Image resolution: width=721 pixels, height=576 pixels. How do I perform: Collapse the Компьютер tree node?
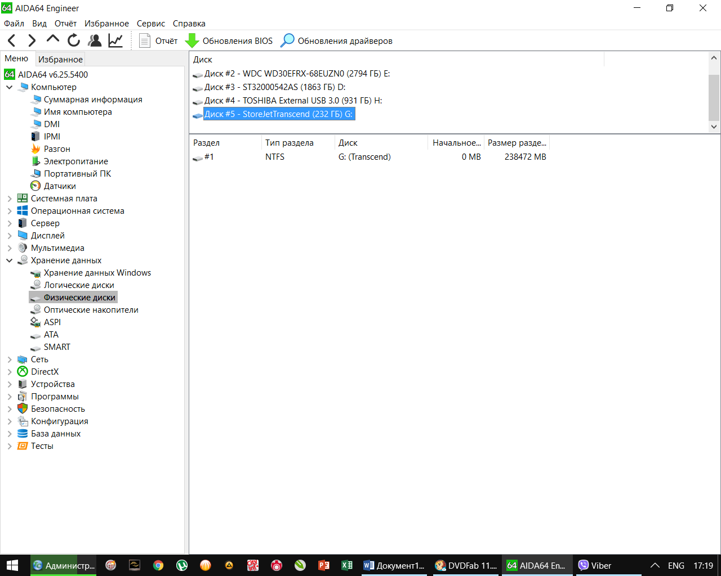(x=10, y=87)
